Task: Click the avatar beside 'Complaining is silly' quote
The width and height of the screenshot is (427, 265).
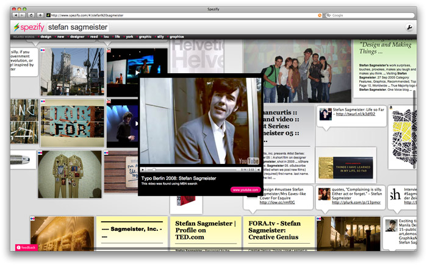Action: pyautogui.click(x=325, y=194)
